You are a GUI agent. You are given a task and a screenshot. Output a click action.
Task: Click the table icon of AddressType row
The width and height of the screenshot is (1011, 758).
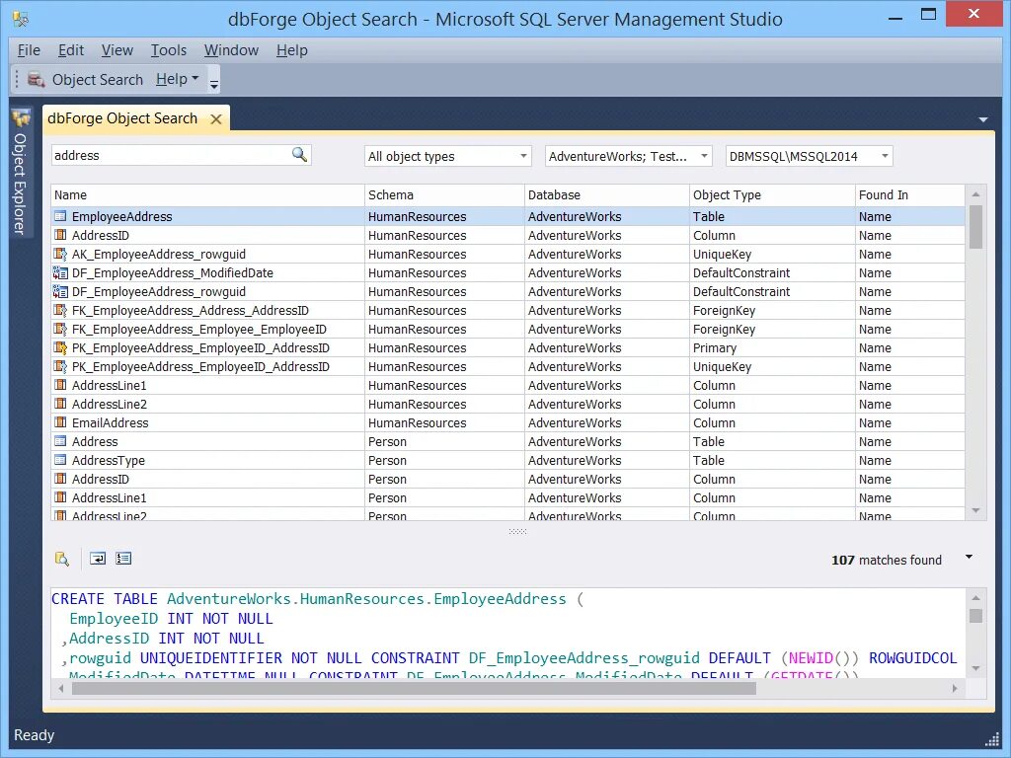pyautogui.click(x=60, y=460)
